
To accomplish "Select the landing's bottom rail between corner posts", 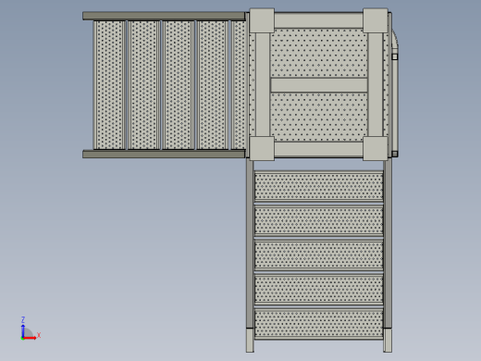I will [x=318, y=149].
